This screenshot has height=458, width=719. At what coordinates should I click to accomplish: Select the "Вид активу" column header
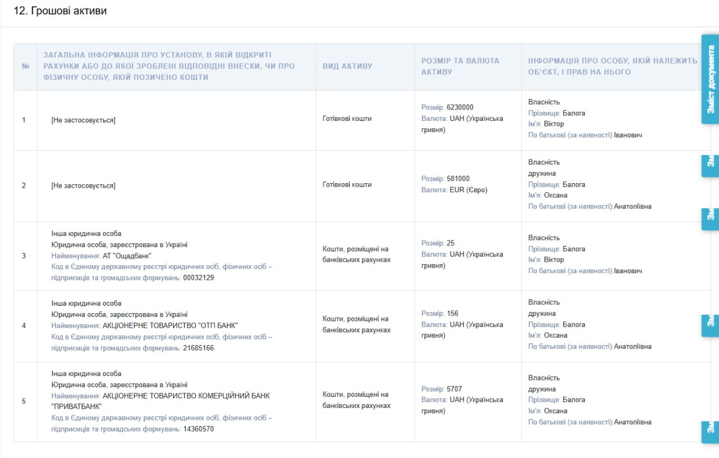[347, 66]
